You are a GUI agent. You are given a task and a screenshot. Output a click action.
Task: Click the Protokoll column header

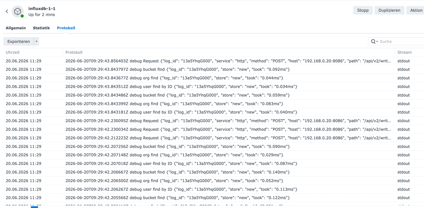click(229, 52)
